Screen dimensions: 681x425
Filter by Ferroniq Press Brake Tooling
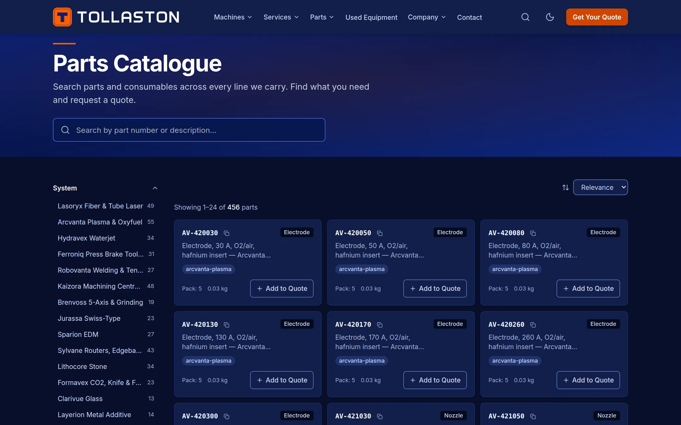pos(106,254)
